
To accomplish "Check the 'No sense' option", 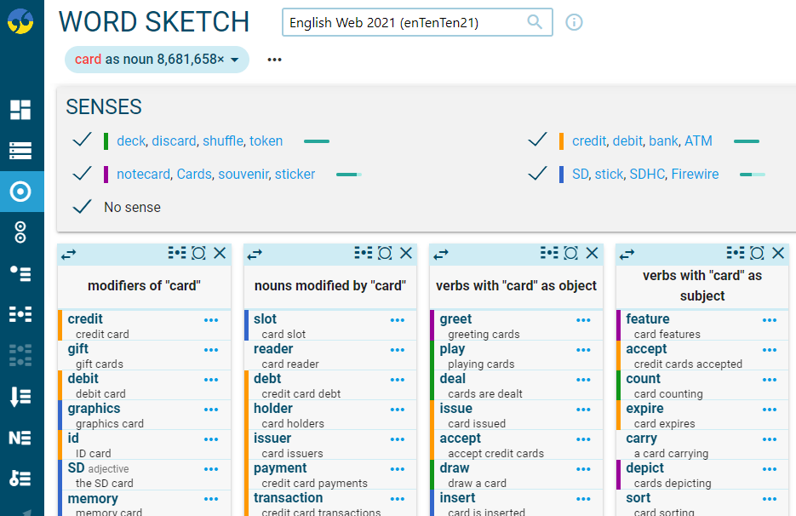I will point(82,206).
